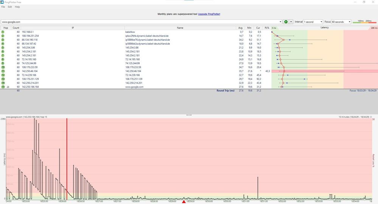This screenshot has width=378, height=204.
Task: Click the red triangle focus marker on timeline
Action: [184, 202]
